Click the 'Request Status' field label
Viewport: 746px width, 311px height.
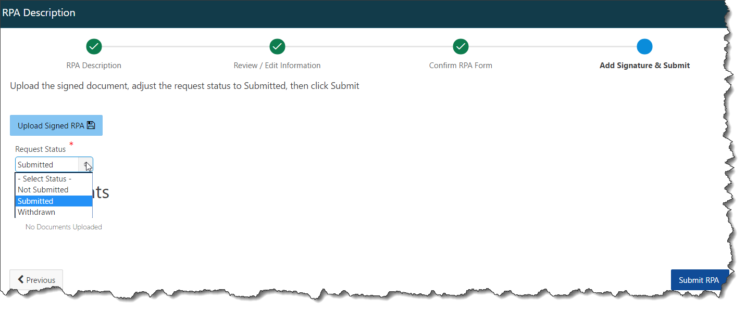pyautogui.click(x=41, y=149)
